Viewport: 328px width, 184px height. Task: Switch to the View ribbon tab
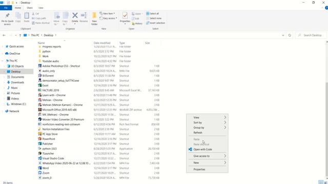tap(41, 8)
